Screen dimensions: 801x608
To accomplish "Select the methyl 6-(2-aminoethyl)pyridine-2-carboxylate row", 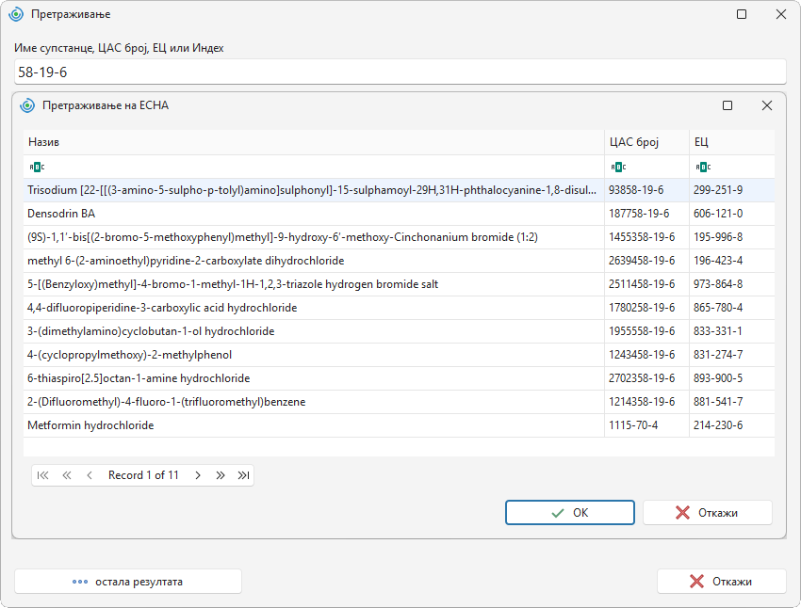I will (x=399, y=261).
